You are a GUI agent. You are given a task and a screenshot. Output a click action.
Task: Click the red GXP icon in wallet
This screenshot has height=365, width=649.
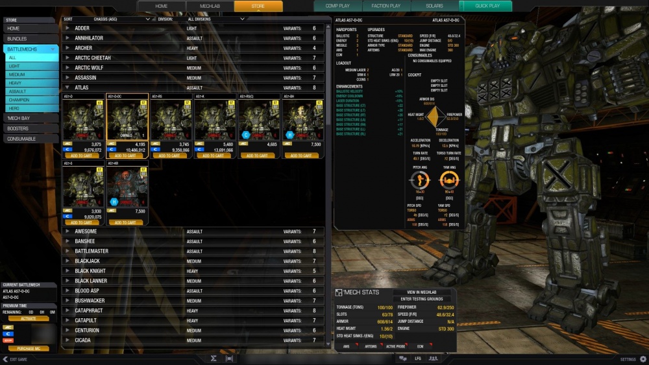(x=8, y=340)
